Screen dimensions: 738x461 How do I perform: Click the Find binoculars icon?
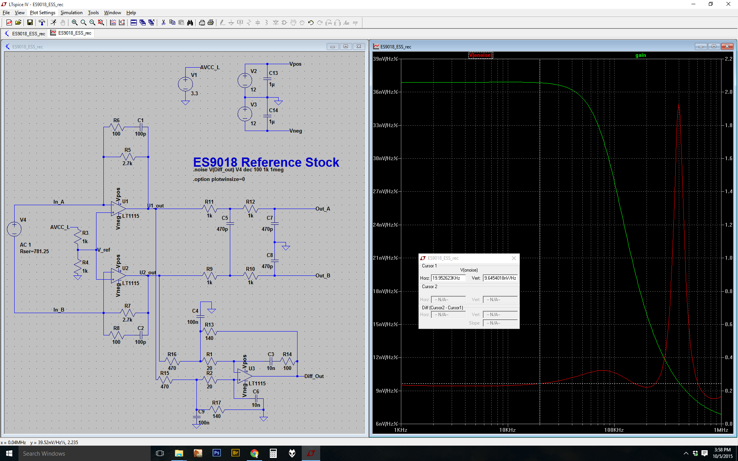[190, 23]
